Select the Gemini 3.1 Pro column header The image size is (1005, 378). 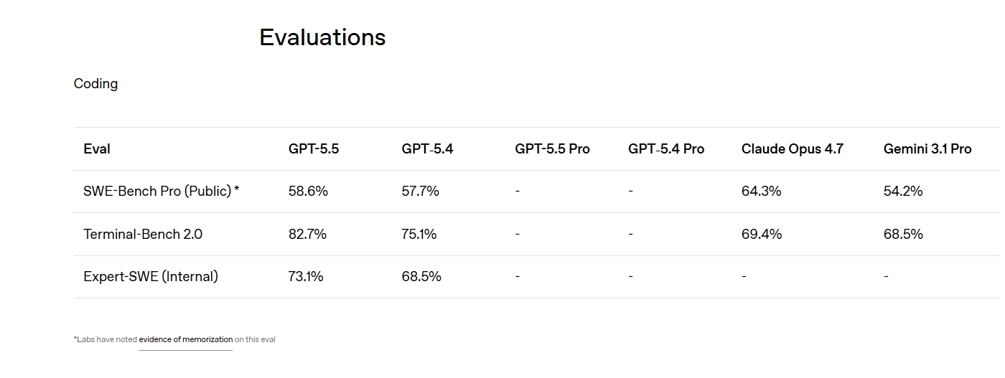point(927,149)
